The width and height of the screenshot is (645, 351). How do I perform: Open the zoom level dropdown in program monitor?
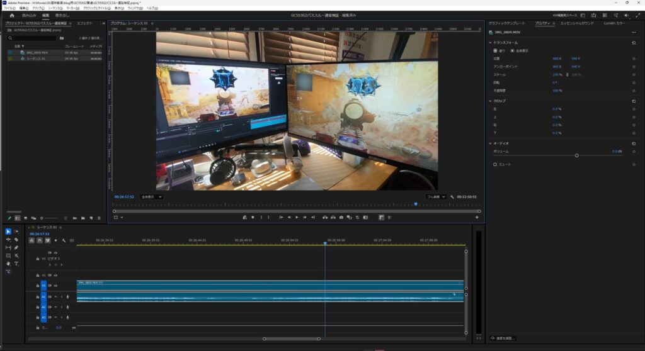coord(151,197)
